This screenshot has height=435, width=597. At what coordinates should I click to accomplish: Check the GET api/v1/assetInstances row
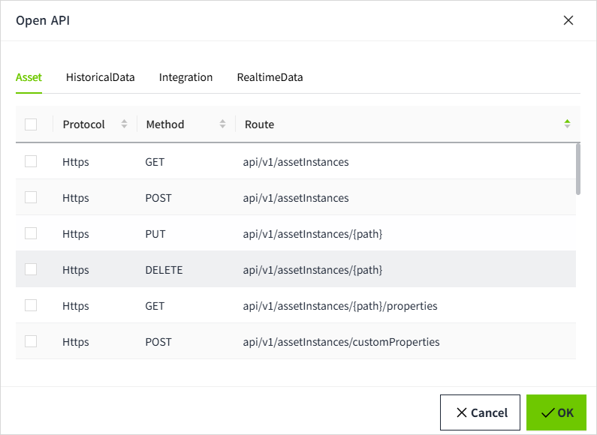[31, 161]
